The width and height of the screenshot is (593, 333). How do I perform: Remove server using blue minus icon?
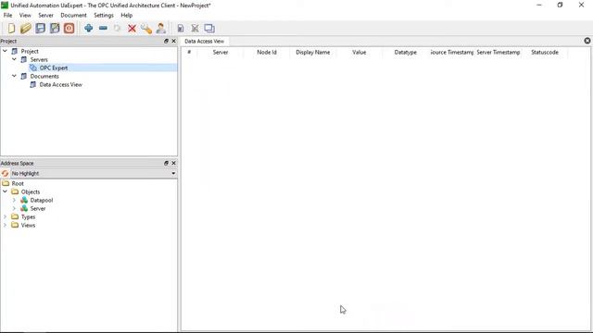point(103,29)
